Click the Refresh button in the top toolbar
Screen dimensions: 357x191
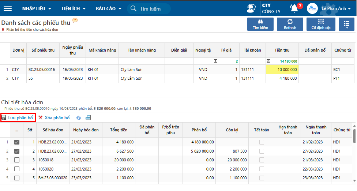(290, 24)
